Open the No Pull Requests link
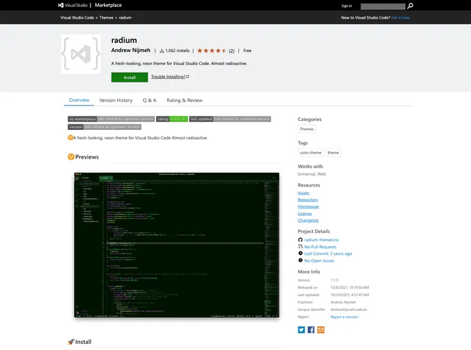Screen dimensions: 471x350 320,247
